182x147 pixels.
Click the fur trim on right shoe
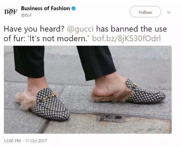tap(111, 96)
